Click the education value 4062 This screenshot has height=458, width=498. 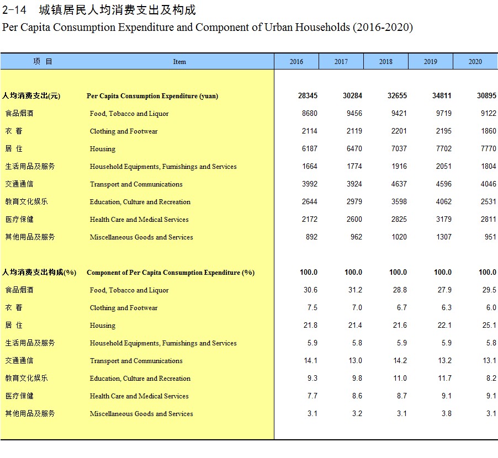(444, 201)
